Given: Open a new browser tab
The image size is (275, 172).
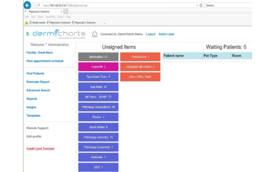Looking at the screenshot, I should 66,11.
